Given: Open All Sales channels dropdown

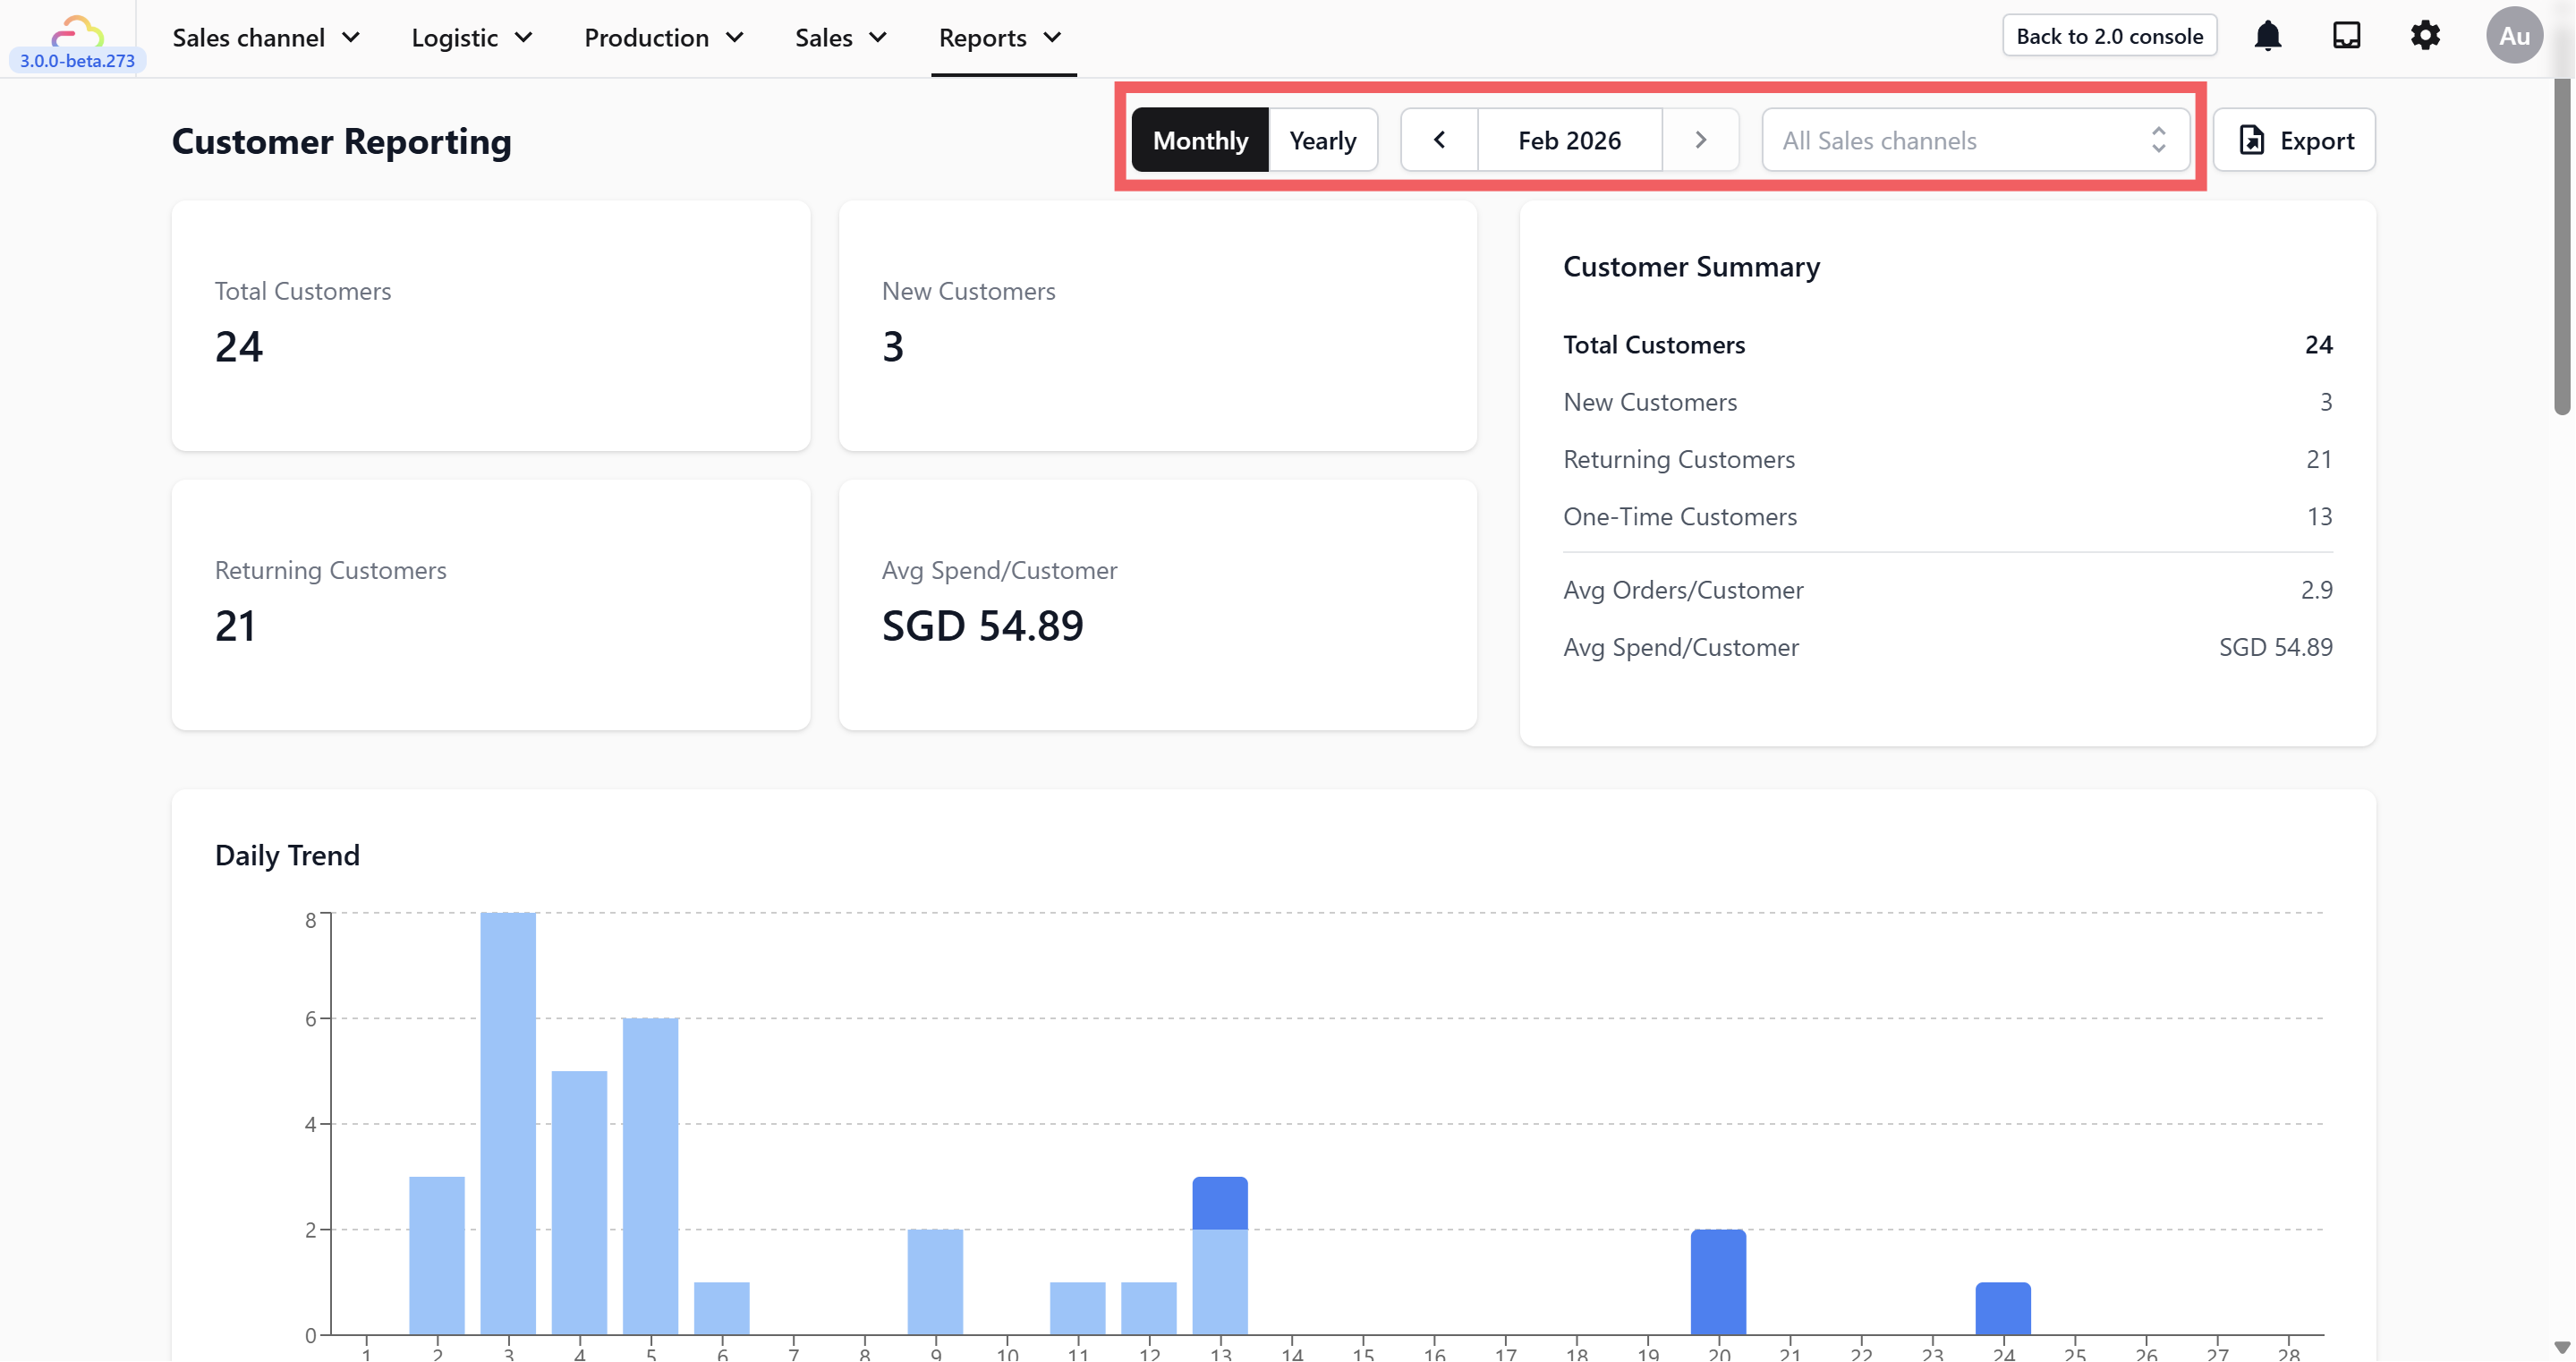Looking at the screenshot, I should click(x=1975, y=140).
